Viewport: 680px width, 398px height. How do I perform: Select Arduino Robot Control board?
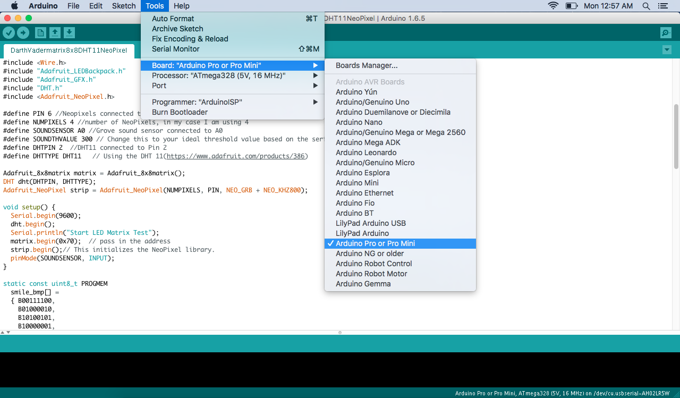400,264
